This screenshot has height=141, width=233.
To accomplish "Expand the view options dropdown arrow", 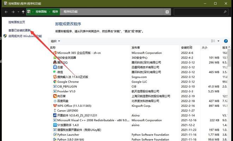I will (219, 41).
